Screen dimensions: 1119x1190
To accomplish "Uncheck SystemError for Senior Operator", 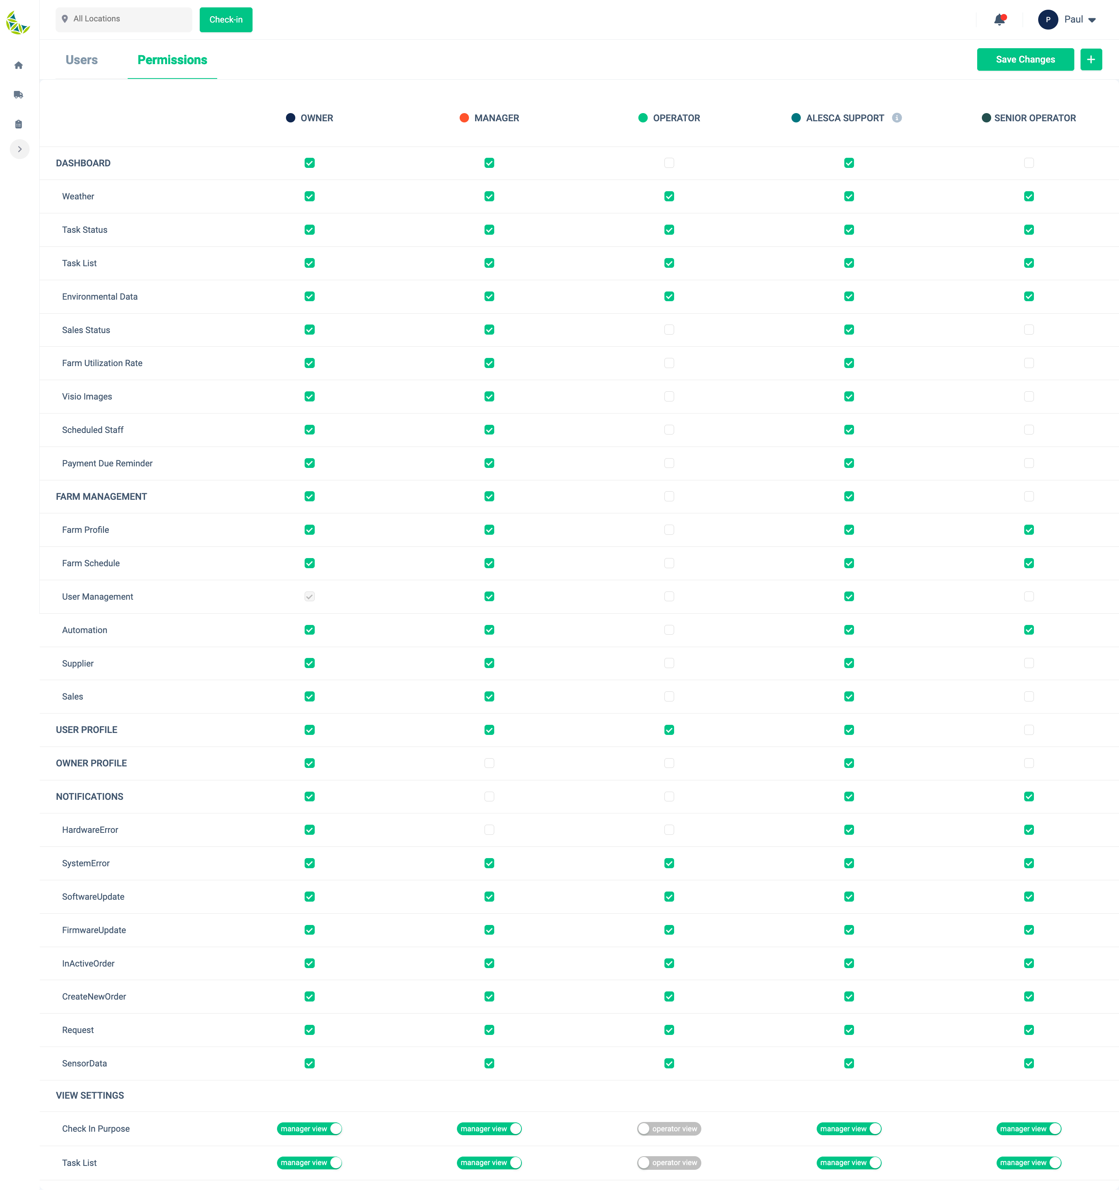I will (x=1028, y=863).
